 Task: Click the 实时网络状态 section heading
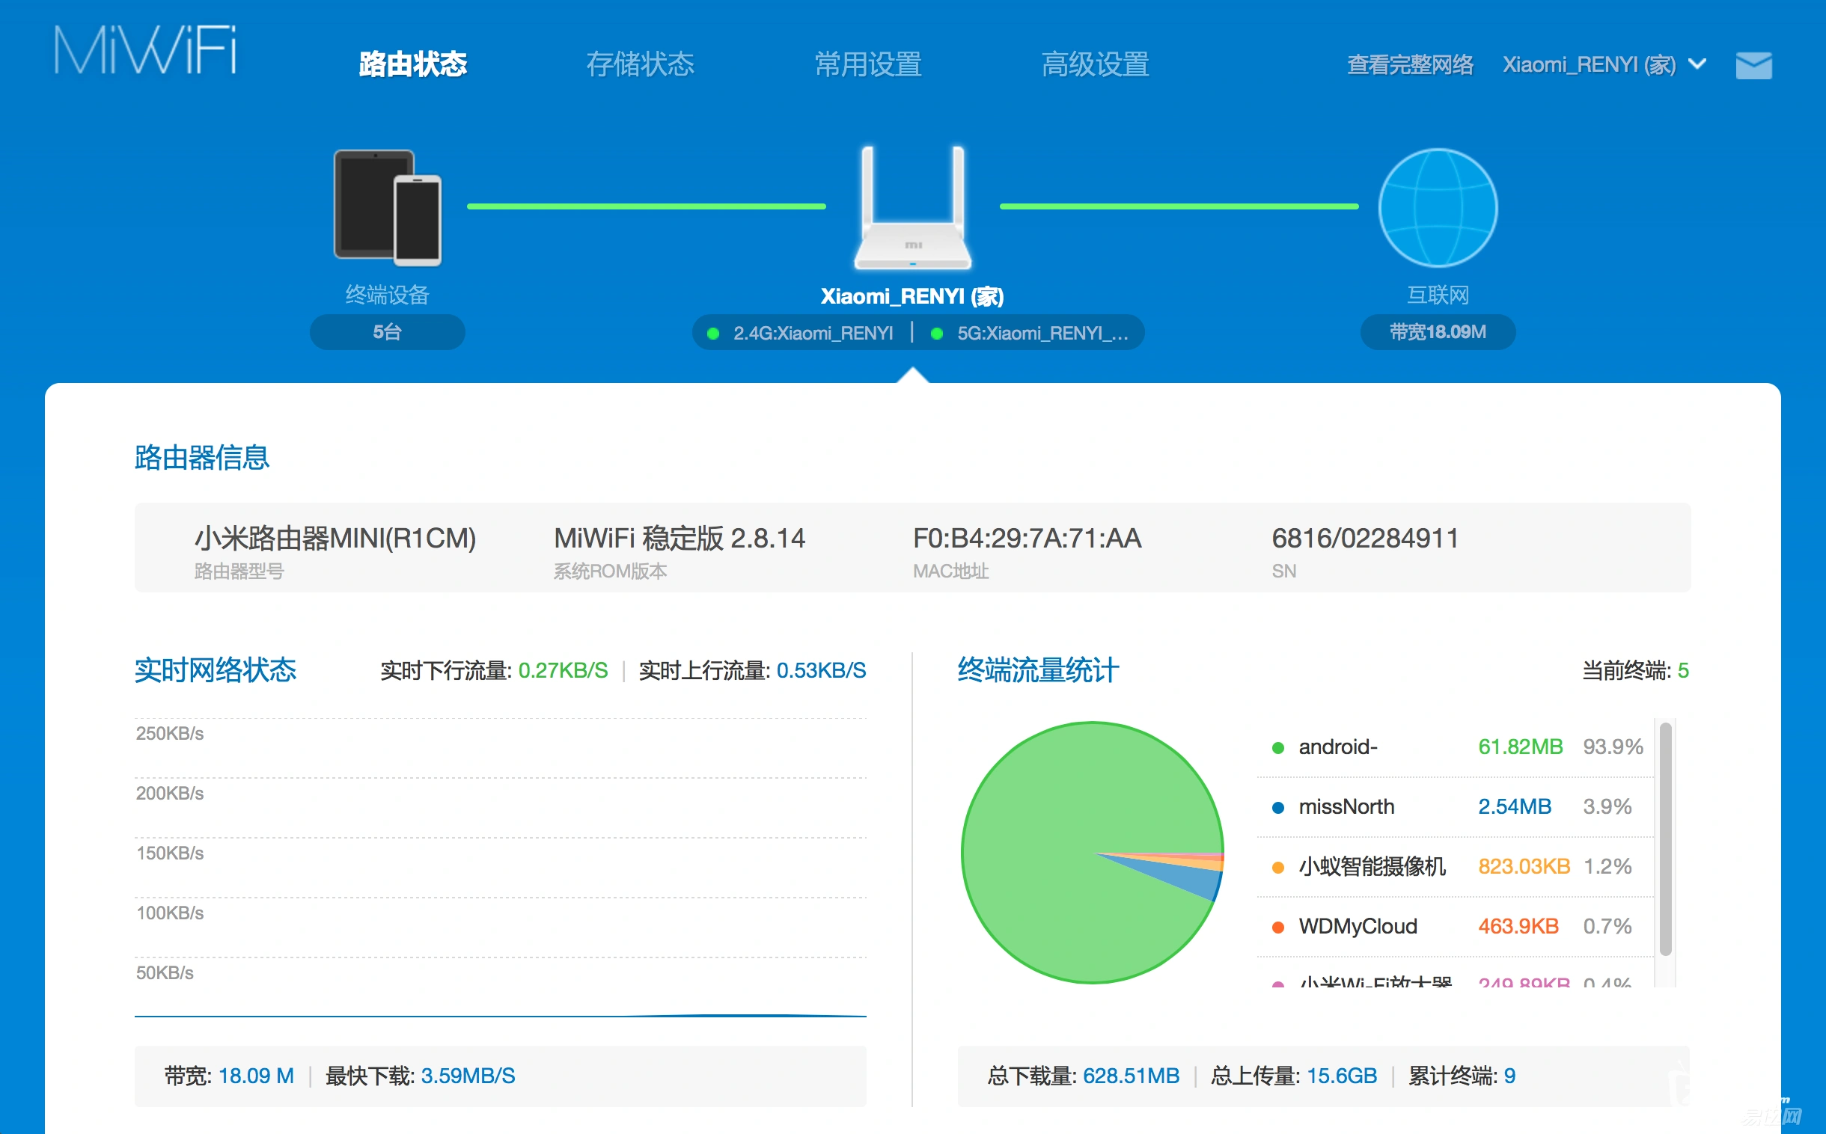[x=216, y=669]
